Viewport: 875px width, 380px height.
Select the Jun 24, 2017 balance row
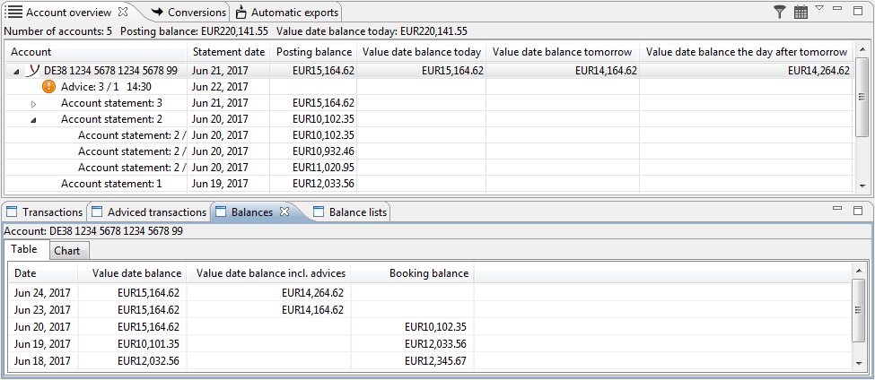(431, 292)
